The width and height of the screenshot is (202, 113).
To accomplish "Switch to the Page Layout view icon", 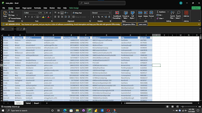I will [172, 107].
